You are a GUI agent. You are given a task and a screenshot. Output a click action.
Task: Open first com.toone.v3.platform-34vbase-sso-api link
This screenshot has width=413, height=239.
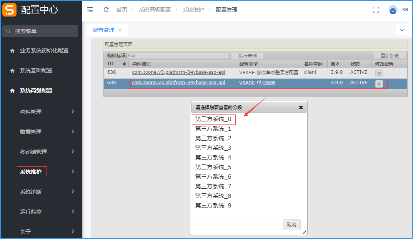coord(178,72)
